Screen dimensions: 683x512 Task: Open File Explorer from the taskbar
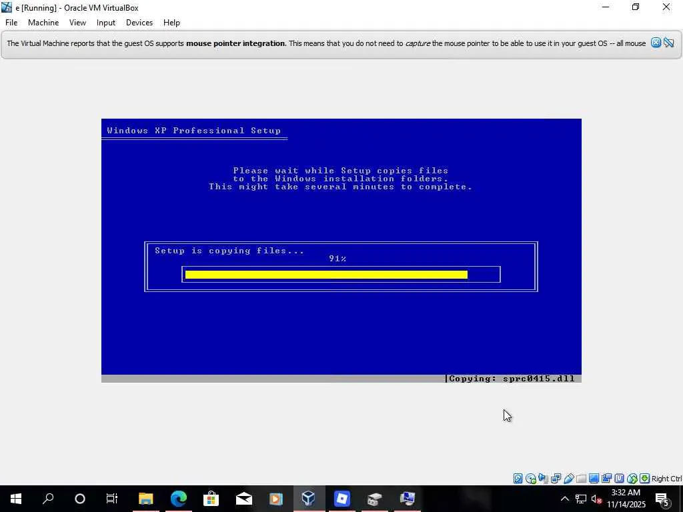[146, 499]
